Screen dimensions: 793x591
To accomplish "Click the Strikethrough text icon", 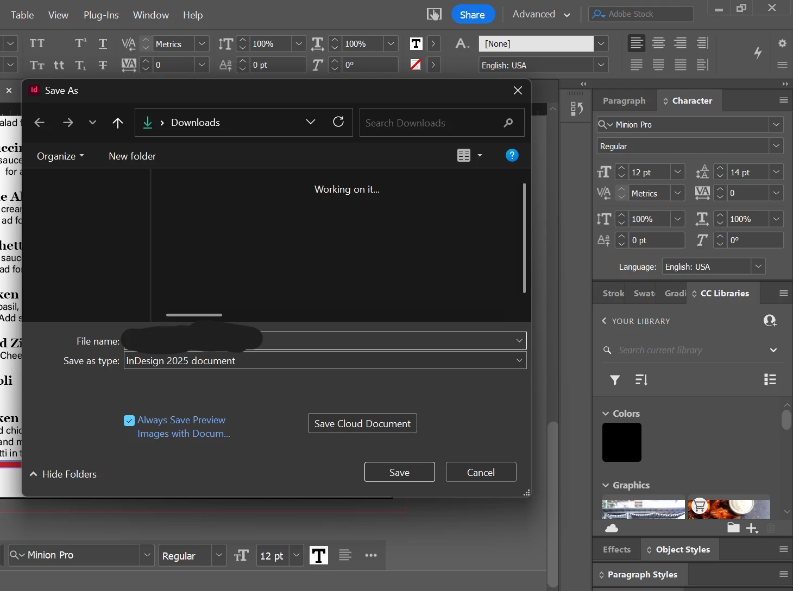I will coord(103,65).
